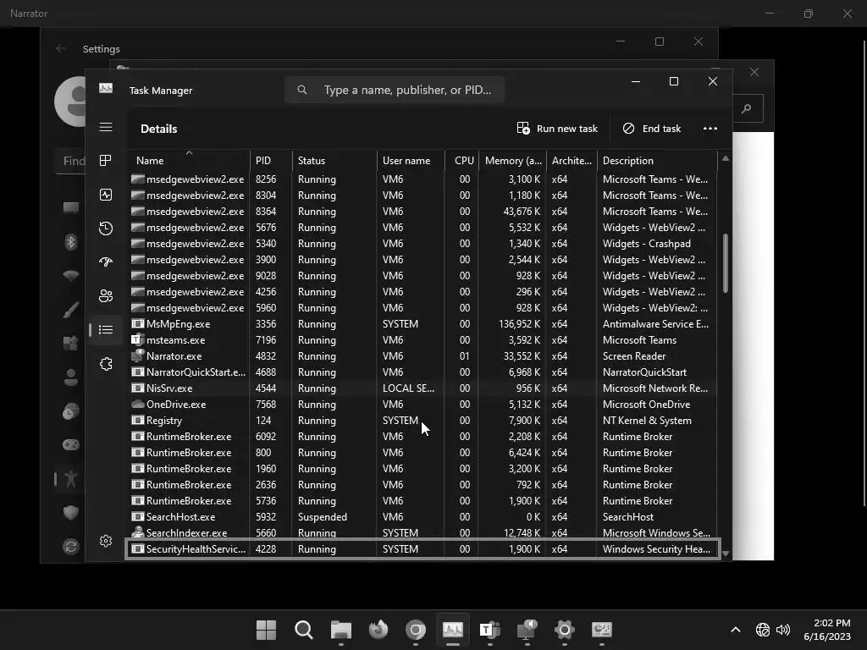This screenshot has height=650, width=867.
Task: Open Settings gear icon in taskbar
Action: [565, 630]
